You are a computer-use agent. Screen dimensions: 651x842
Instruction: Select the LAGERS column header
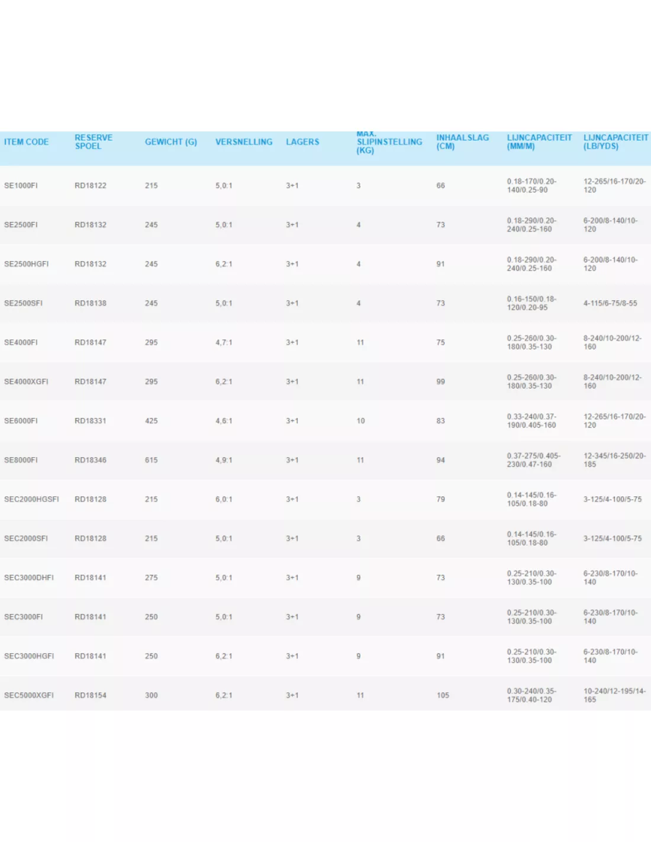[302, 142]
